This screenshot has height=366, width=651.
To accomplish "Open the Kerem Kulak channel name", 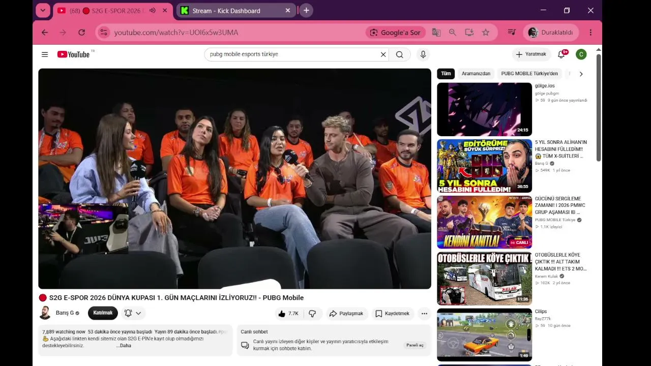I will [546, 276].
